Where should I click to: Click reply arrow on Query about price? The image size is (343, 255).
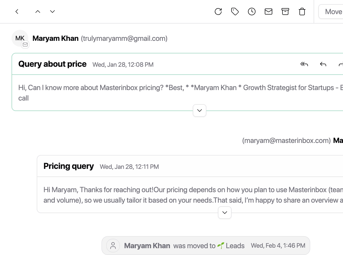pos(323,64)
